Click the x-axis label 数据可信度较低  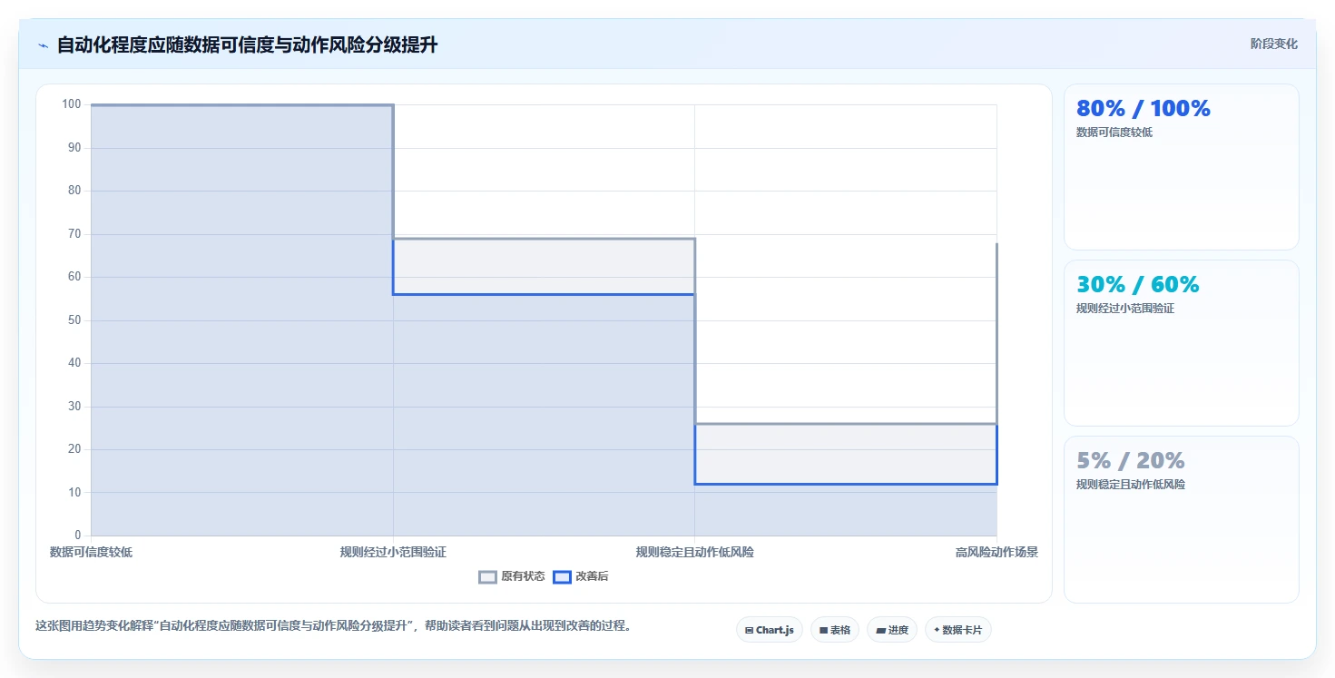91,552
